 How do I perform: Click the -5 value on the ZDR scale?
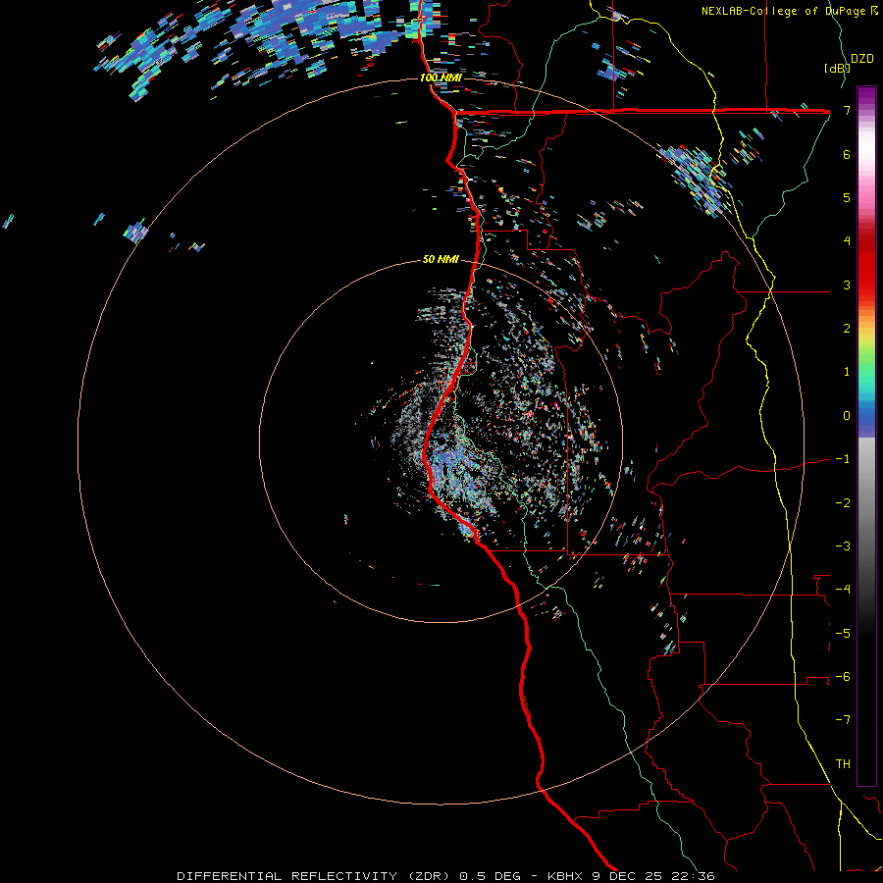click(843, 633)
